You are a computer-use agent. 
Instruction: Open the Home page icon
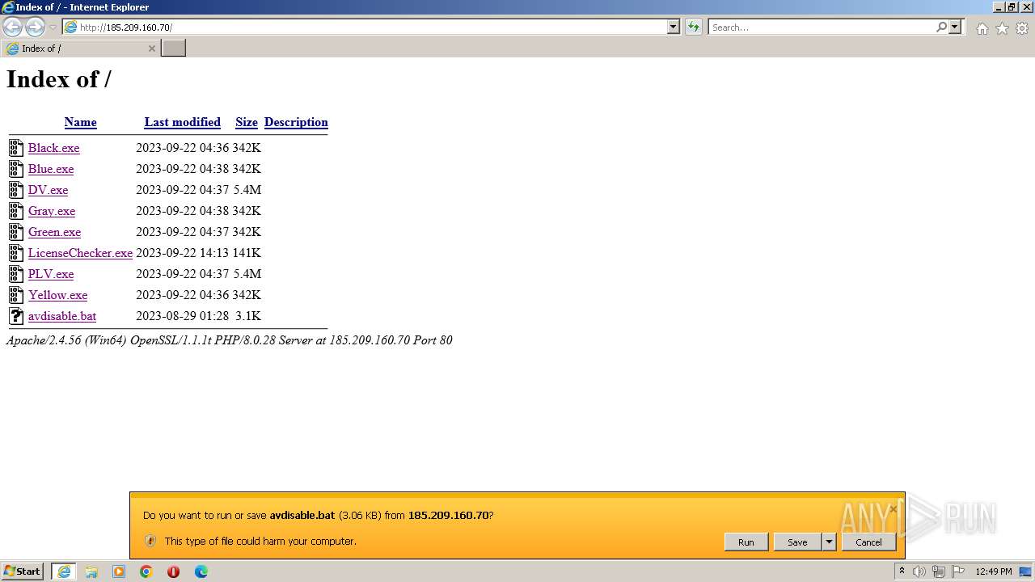point(982,28)
